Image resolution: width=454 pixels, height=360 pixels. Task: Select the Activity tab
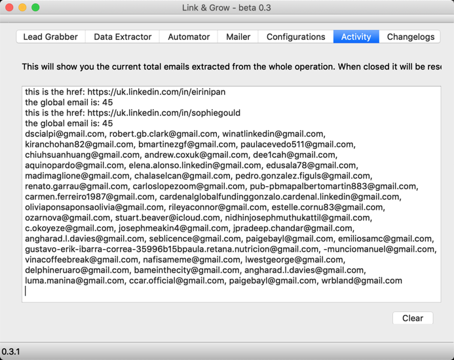click(356, 37)
